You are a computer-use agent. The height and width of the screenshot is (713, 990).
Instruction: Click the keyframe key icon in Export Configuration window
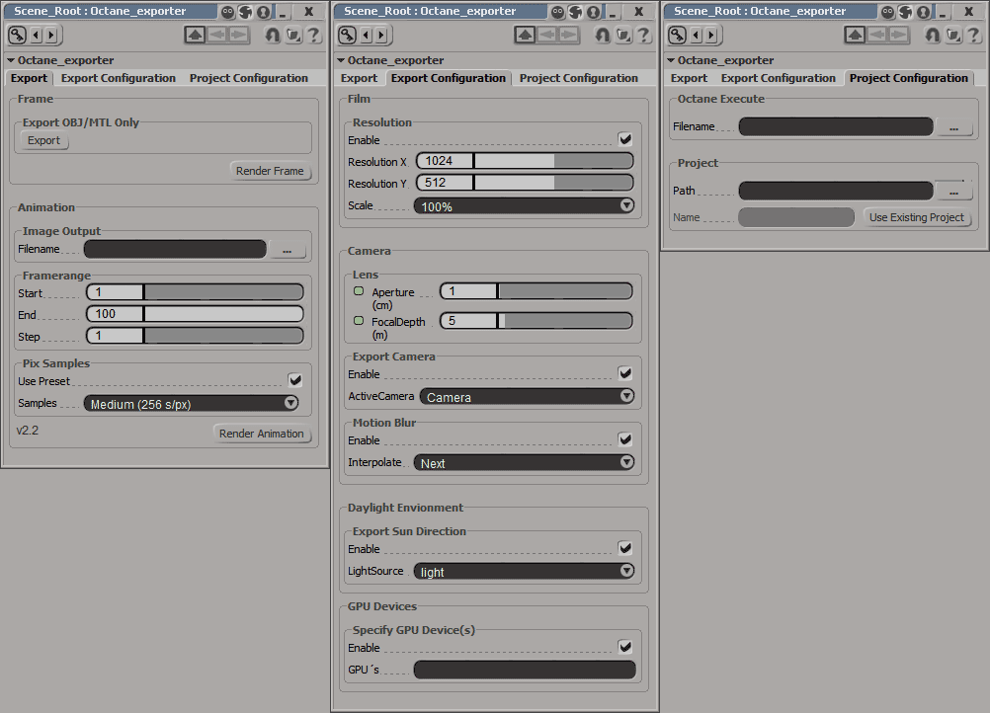[x=347, y=36]
